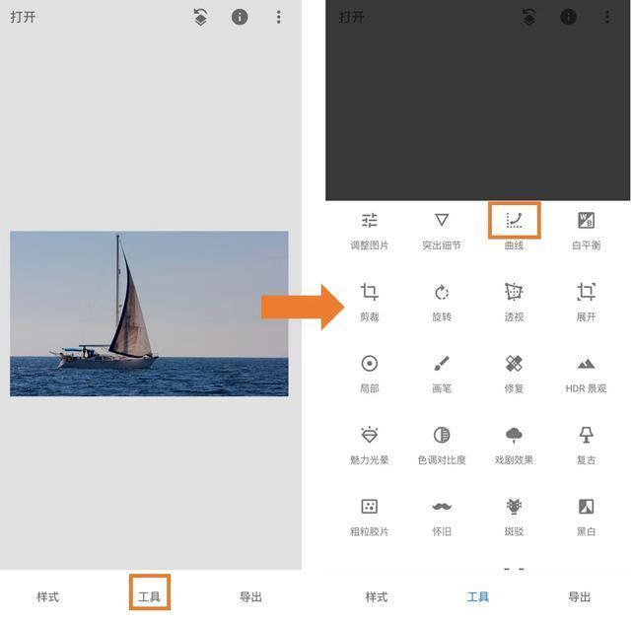Tap dimmed edit history icon in right screen
The height and width of the screenshot is (623, 631).
tap(528, 17)
